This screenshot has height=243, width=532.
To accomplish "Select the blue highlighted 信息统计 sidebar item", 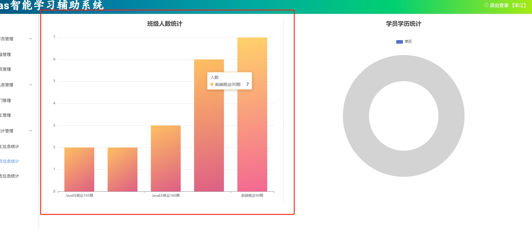I will [10, 161].
